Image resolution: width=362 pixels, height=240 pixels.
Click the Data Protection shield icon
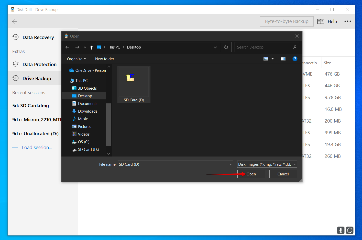pyautogui.click(x=16, y=64)
